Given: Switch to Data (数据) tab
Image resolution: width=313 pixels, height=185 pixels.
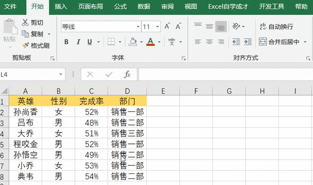Looking at the screenshot, I should [144, 6].
